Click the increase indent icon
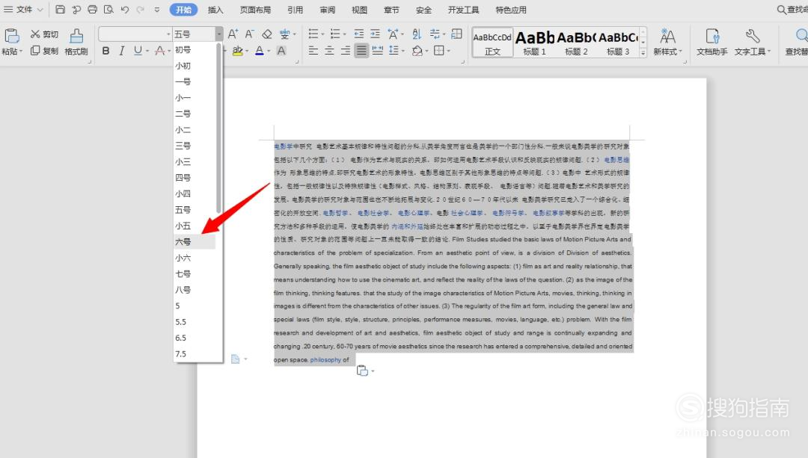 375,34
